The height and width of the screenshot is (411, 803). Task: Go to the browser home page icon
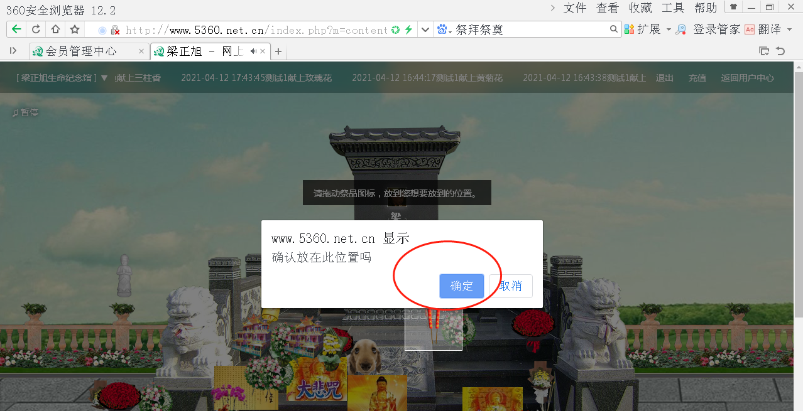pos(55,29)
